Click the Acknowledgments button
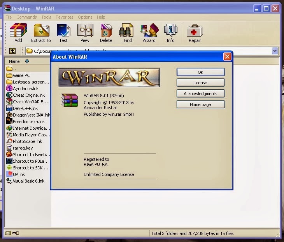Image resolution: width=284 pixels, height=242 pixels. click(200, 94)
